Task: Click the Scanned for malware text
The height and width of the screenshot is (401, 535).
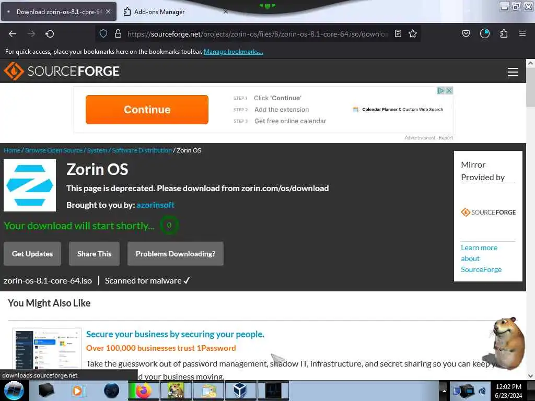Action: 147,280
